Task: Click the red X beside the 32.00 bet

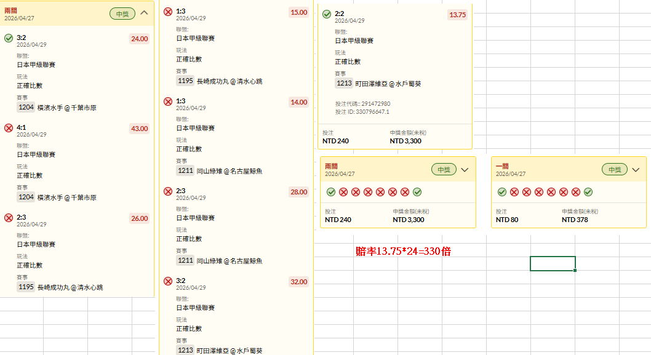Action: click(x=168, y=281)
